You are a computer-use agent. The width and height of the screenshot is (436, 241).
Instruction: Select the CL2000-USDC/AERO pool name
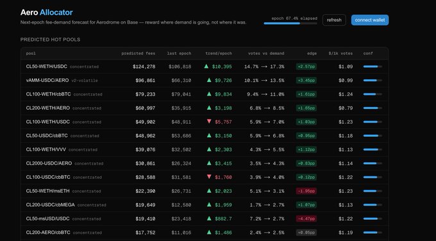[x=49, y=163]
